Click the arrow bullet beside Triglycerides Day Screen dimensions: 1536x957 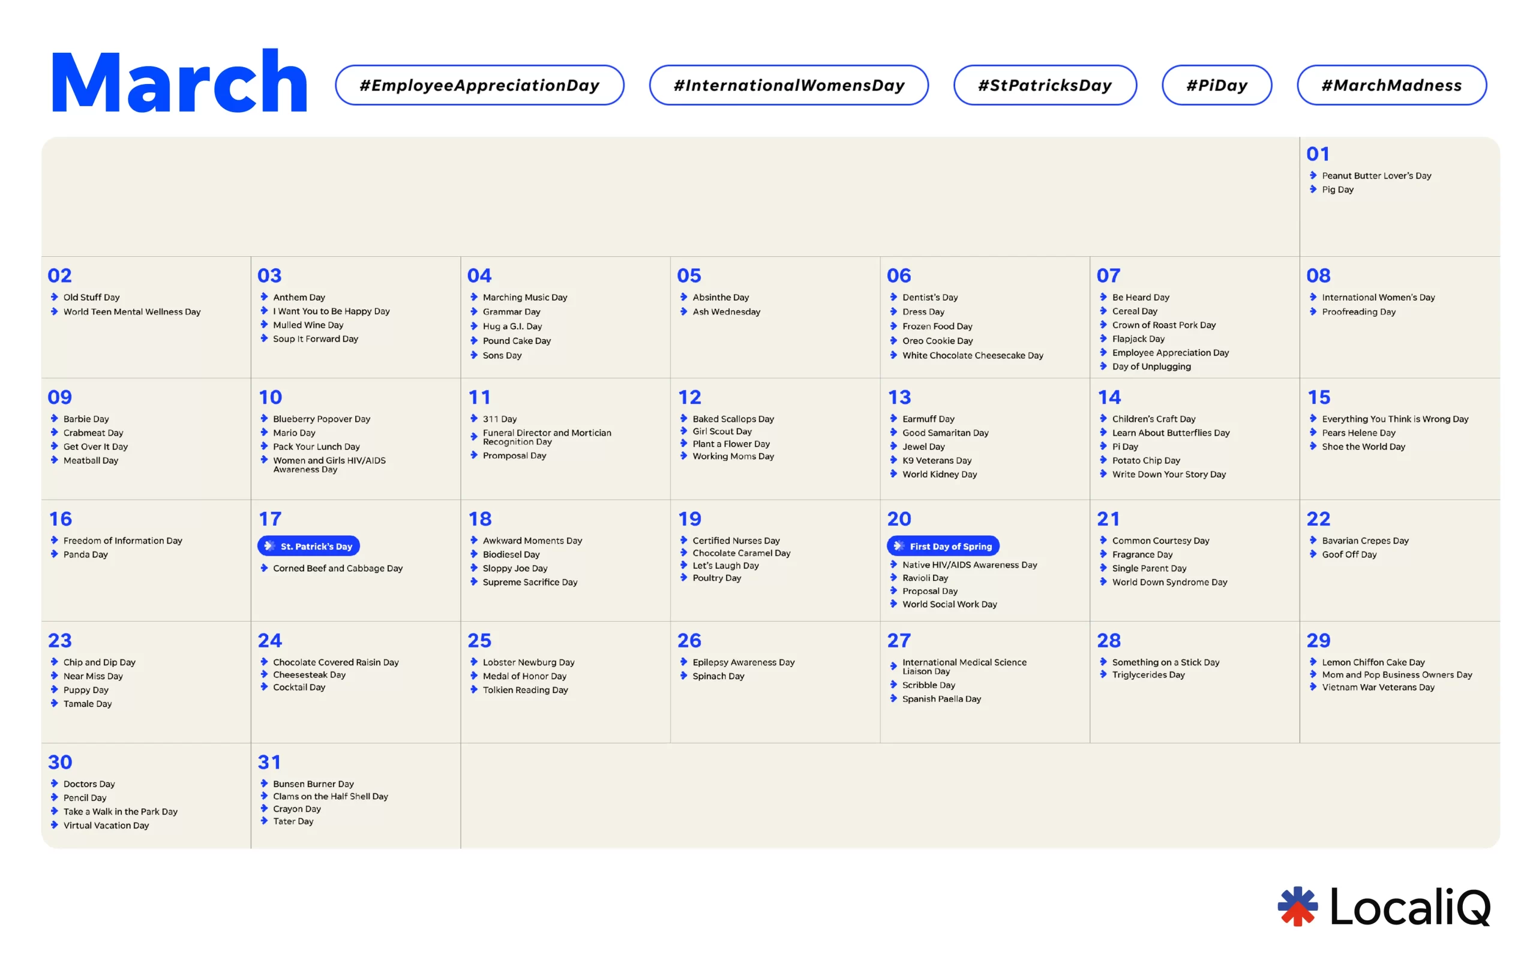point(1103,674)
